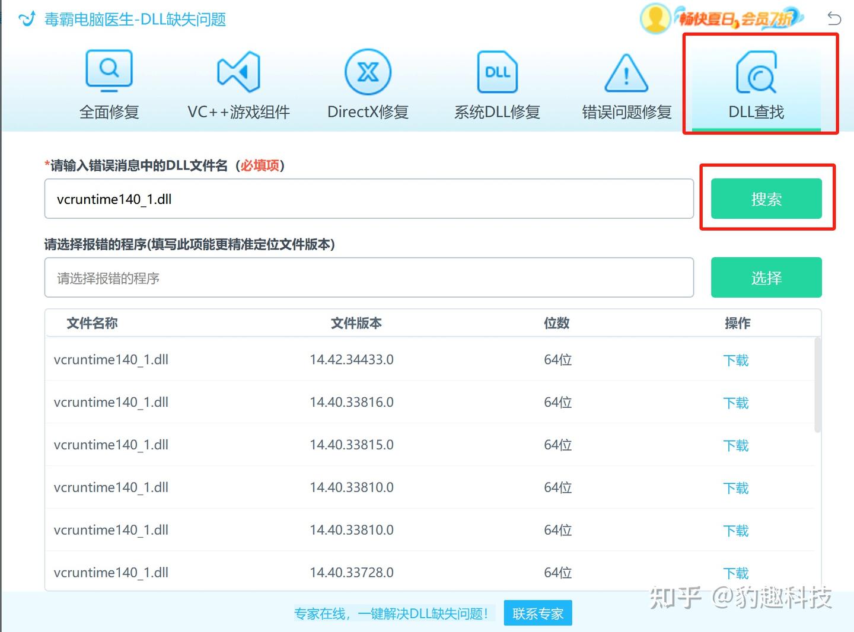Download version 14.40.33728.0 of vcruntime140_1.dll
The height and width of the screenshot is (632, 854).
[x=736, y=573]
